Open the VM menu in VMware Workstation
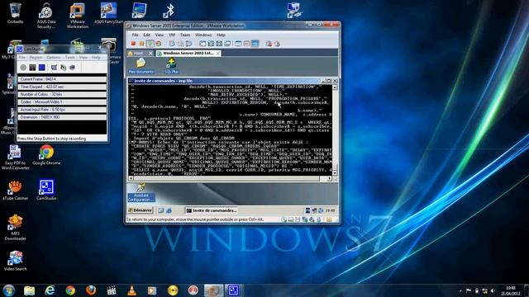Viewport: 529px width, 297px height. [x=172, y=35]
